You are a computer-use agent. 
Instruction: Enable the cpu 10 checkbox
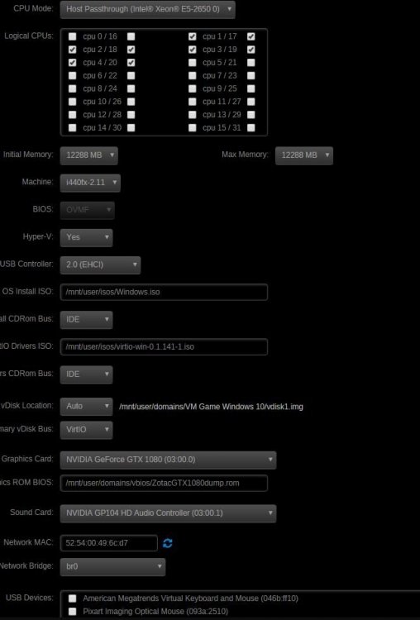click(x=72, y=102)
